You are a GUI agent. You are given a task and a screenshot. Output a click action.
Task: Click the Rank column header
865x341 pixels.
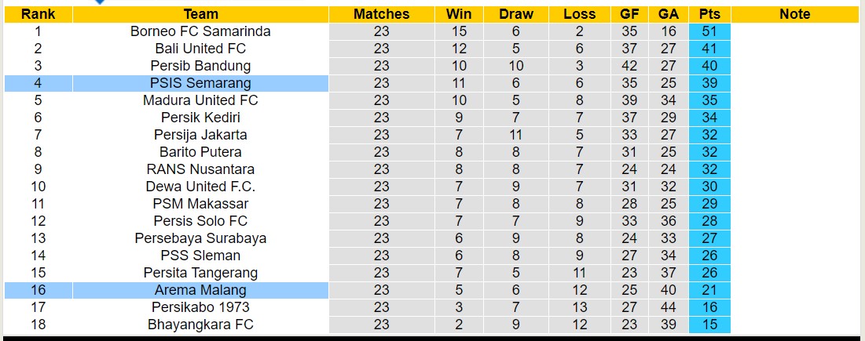tap(38, 14)
